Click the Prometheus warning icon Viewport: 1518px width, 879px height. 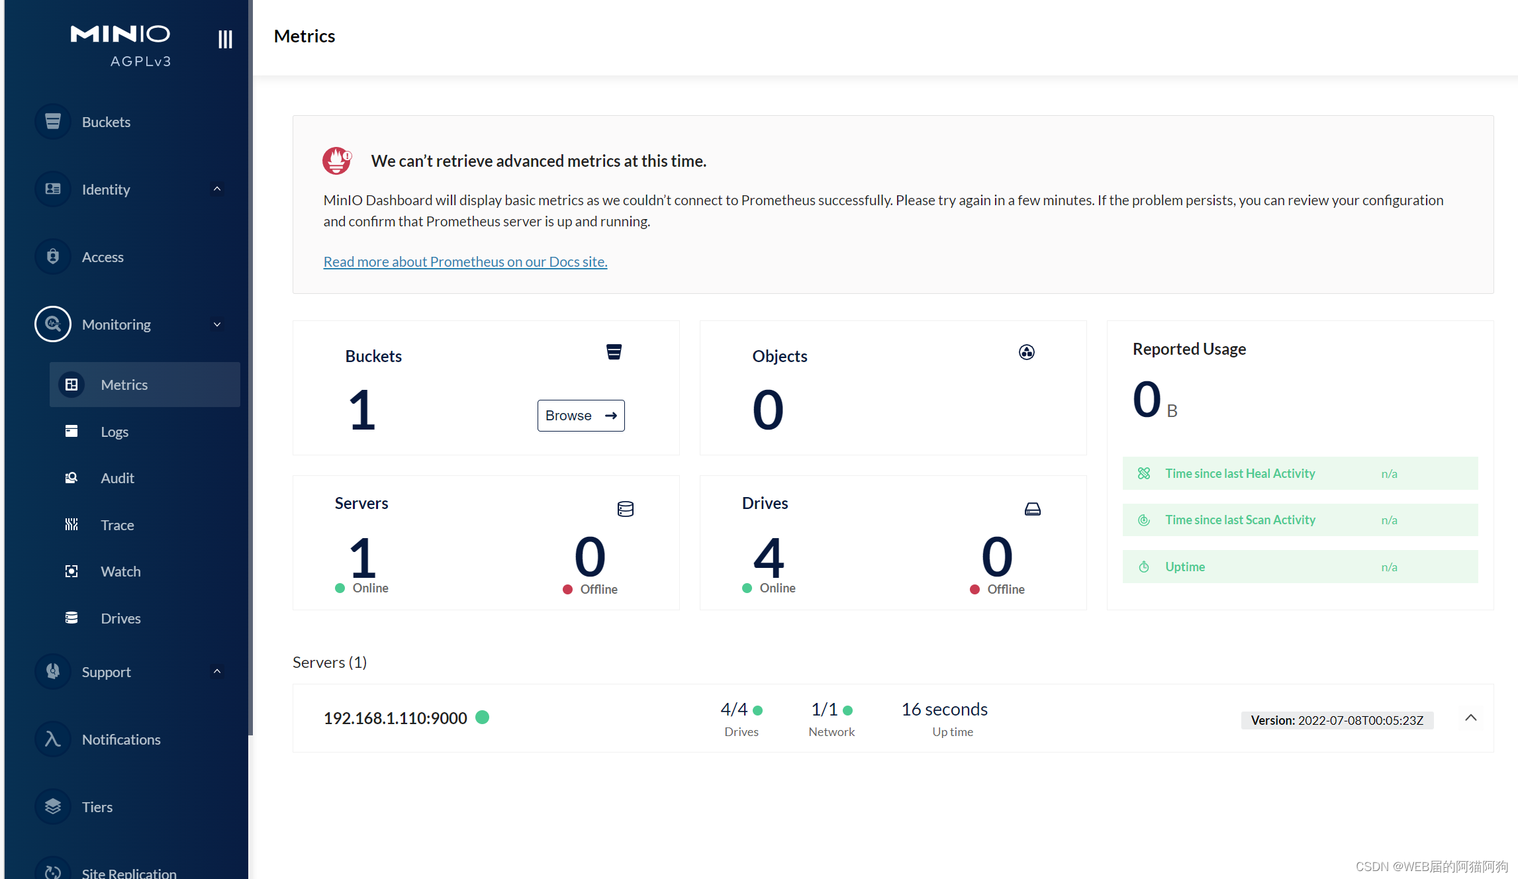(x=337, y=161)
